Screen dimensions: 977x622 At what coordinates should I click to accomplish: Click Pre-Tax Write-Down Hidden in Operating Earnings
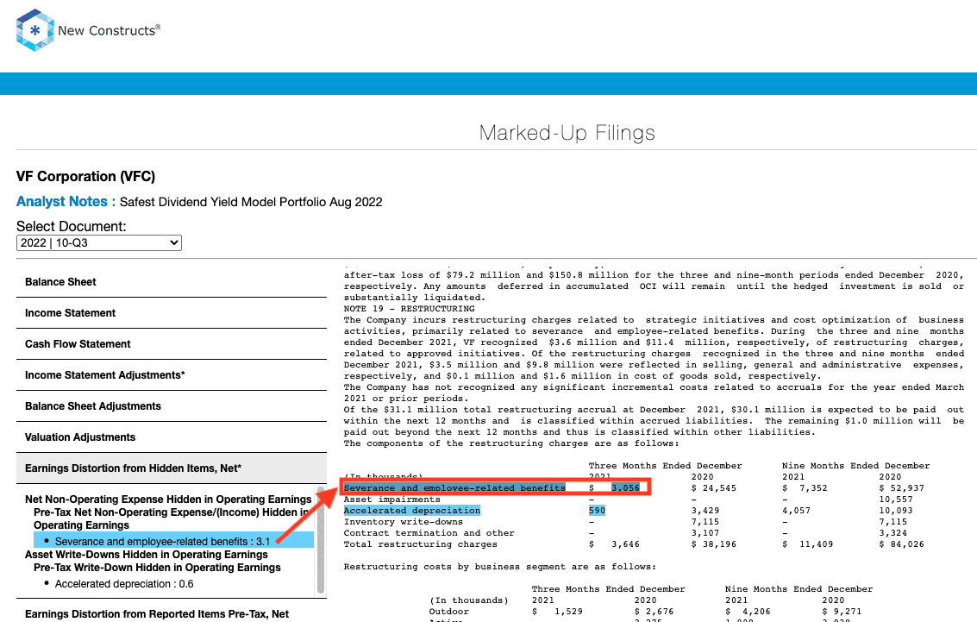click(x=157, y=568)
